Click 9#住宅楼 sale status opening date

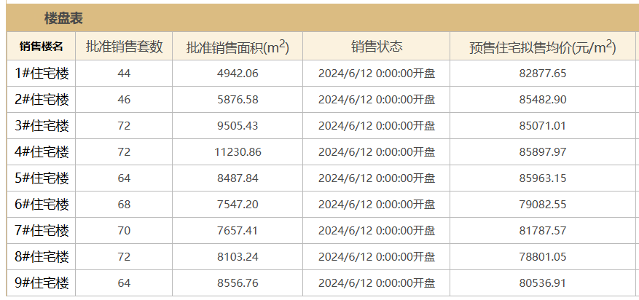pyautogui.click(x=377, y=283)
